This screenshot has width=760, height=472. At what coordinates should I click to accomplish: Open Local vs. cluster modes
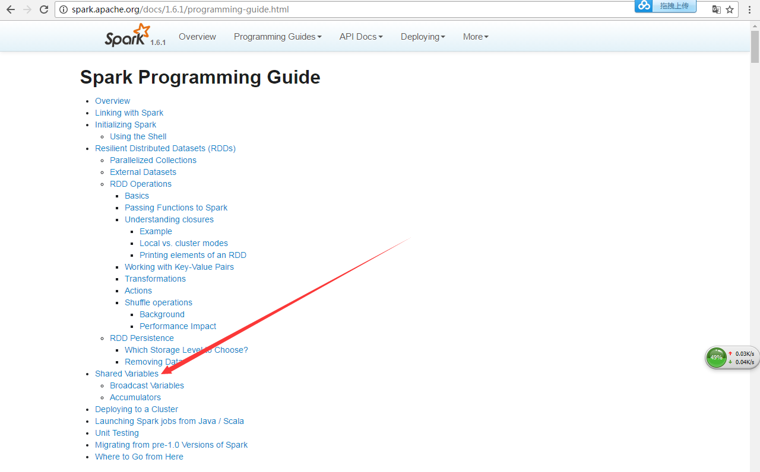[x=183, y=243]
